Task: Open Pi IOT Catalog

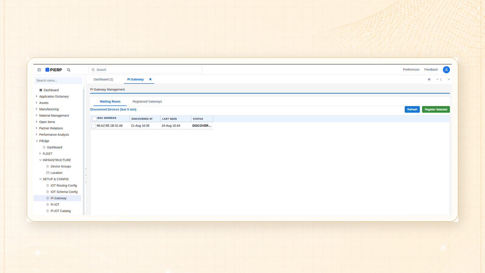Action: point(61,211)
